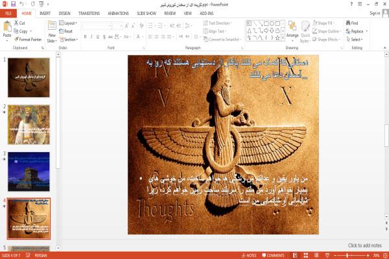The image size is (389, 259).
Task: Open the Shape Outline options
Action: click(327, 31)
